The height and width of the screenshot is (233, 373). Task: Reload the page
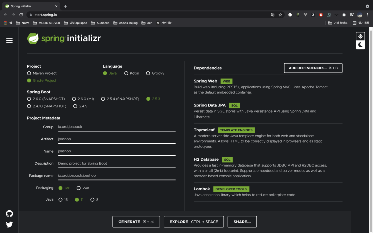click(x=21, y=15)
